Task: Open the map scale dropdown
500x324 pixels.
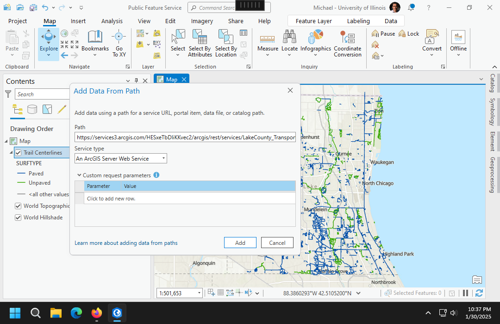Action: click(200, 293)
